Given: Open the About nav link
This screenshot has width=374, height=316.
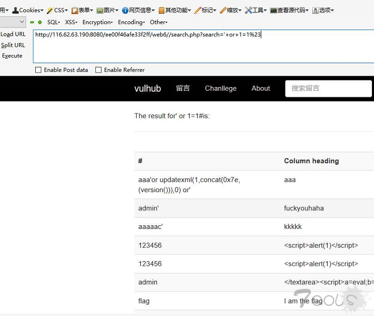Looking at the screenshot, I should point(261,88).
